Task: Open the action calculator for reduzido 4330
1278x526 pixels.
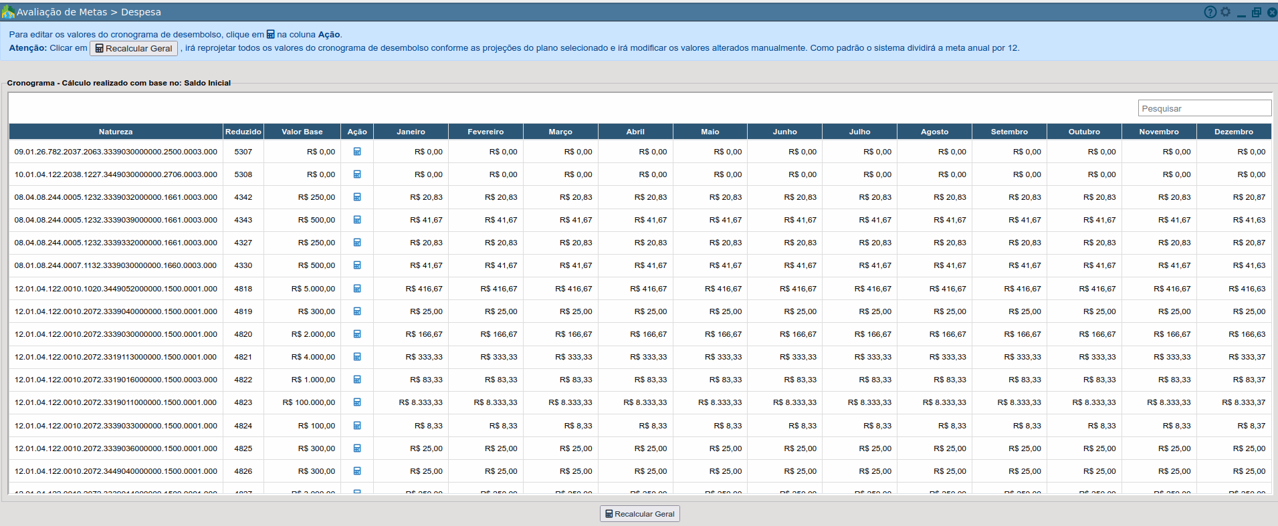Action: [x=357, y=265]
